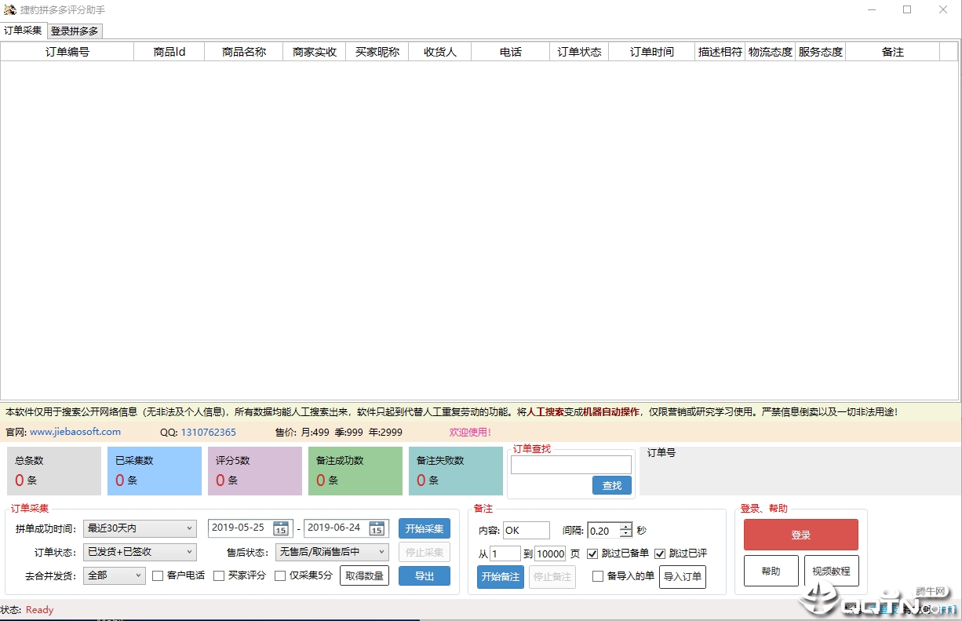Click the 从 page start field
The height and width of the screenshot is (621, 962).
tap(505, 553)
